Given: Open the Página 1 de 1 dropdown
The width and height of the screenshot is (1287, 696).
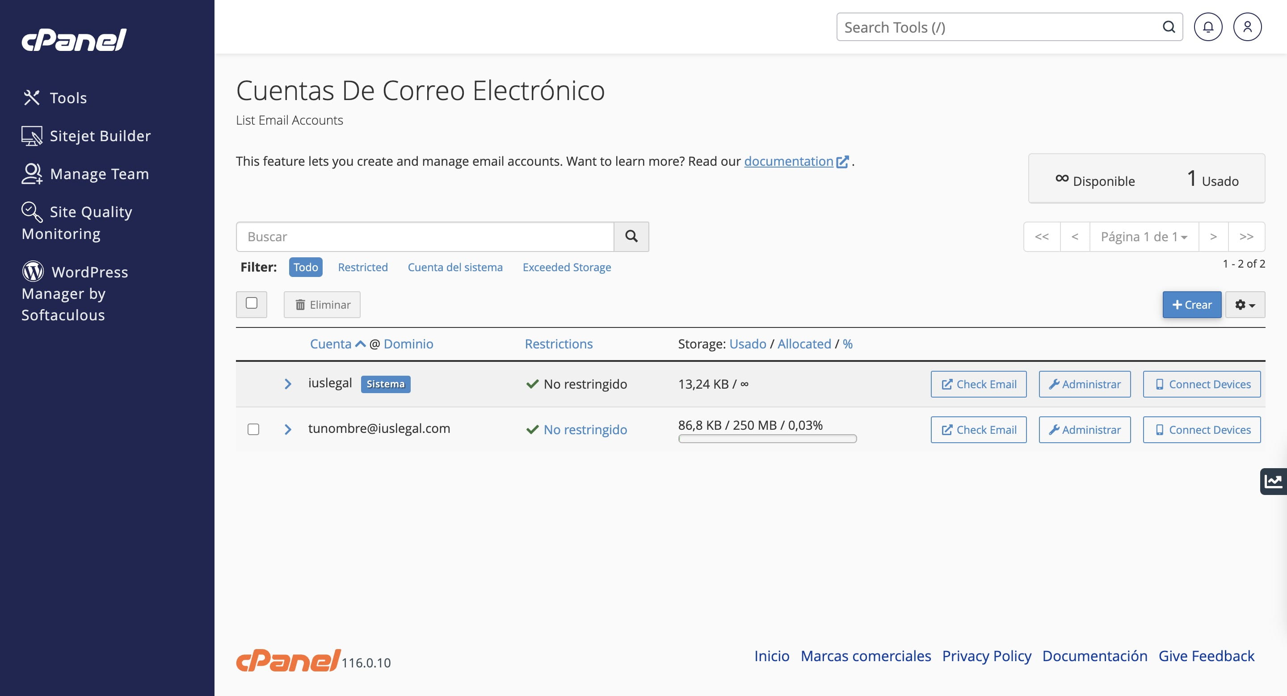Looking at the screenshot, I should click(1143, 237).
